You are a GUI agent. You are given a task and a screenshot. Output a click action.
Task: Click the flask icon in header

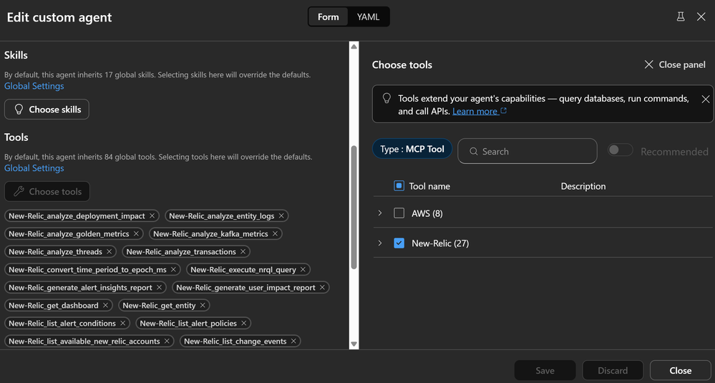click(681, 17)
